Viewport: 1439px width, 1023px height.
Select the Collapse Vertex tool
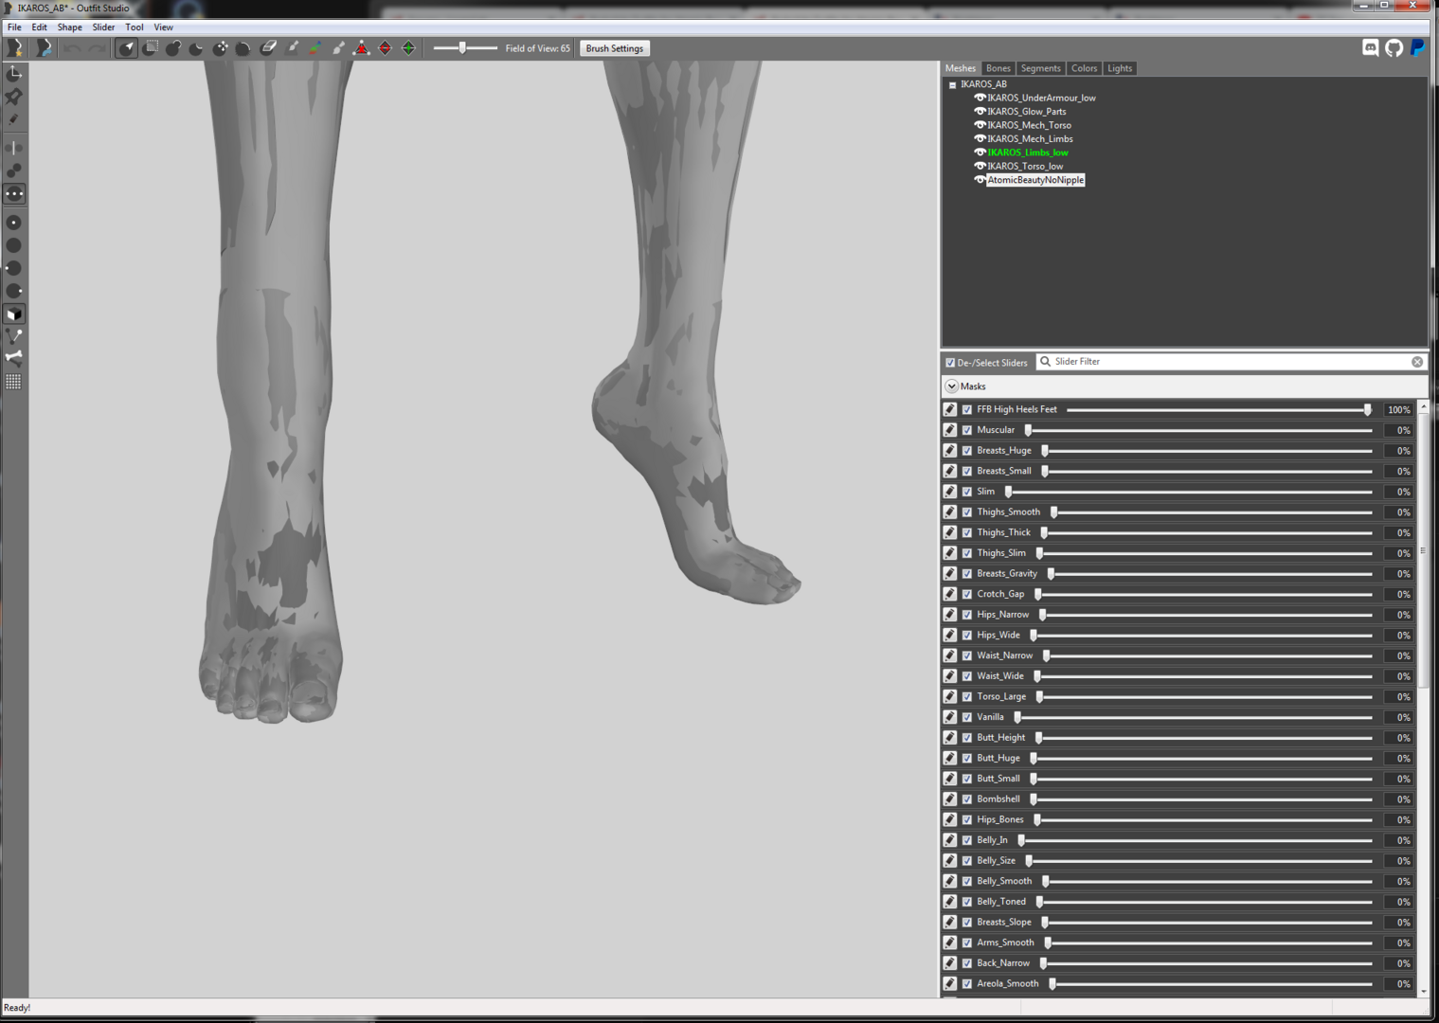pyautogui.click(x=362, y=48)
